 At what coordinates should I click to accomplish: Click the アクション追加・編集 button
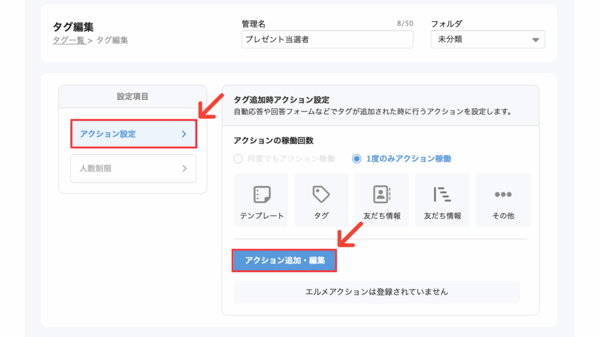point(284,260)
